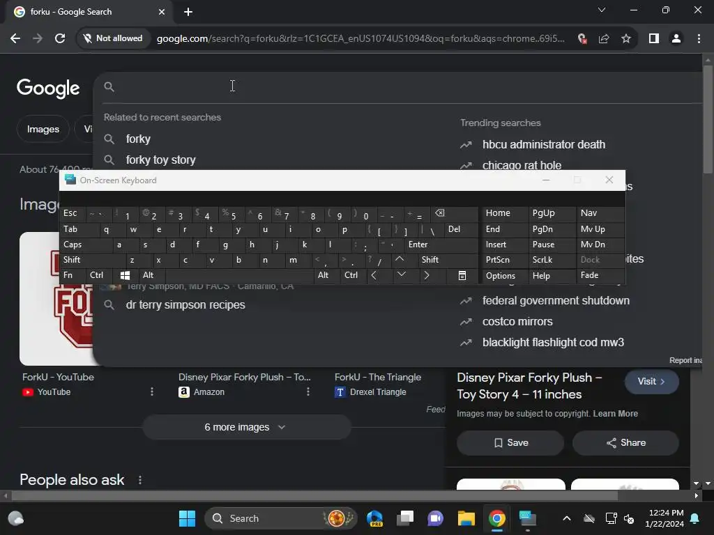Open options for ForkU YouTube result
The width and height of the screenshot is (714, 535).
tap(151, 391)
